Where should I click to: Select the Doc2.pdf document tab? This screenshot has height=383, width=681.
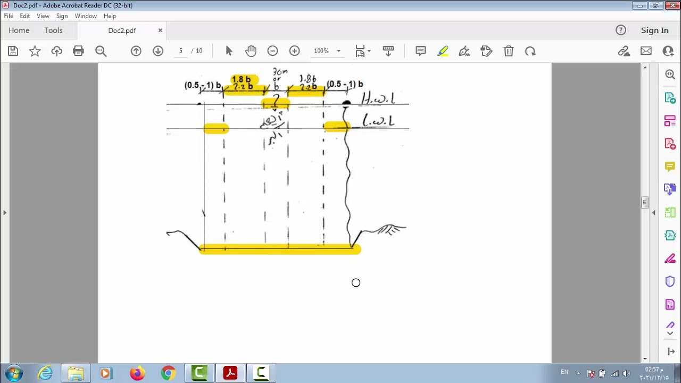pyautogui.click(x=122, y=30)
